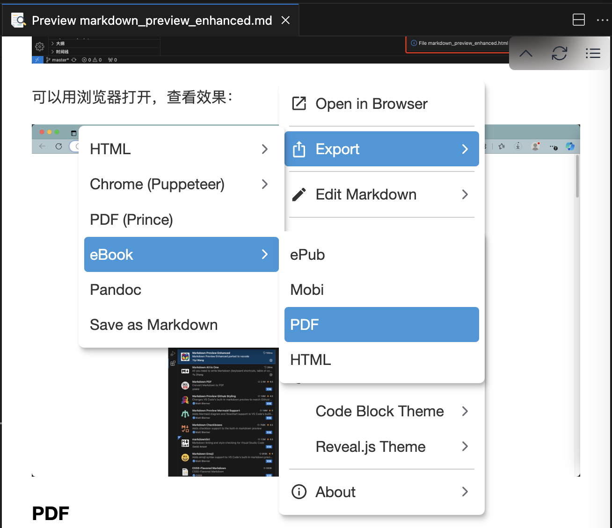Choose Mobi eBook format
The width and height of the screenshot is (612, 528).
click(x=382, y=290)
